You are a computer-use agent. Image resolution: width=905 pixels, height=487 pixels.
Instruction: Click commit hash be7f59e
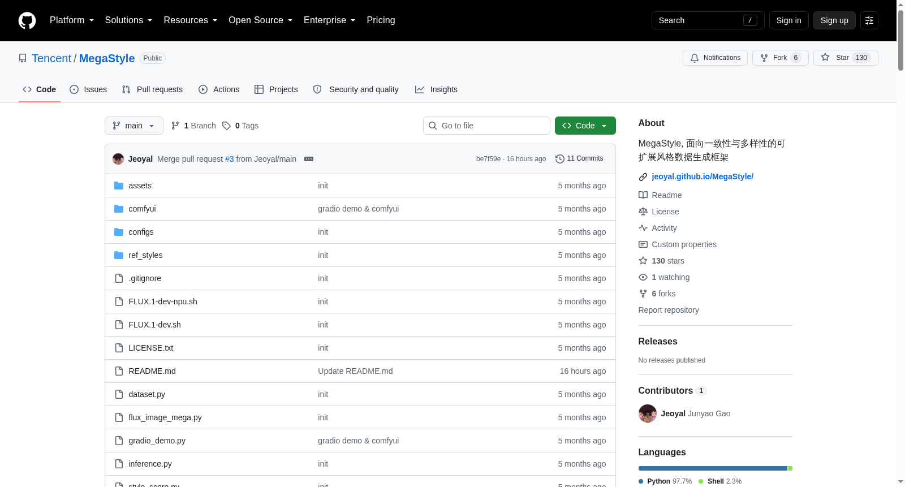click(488, 159)
